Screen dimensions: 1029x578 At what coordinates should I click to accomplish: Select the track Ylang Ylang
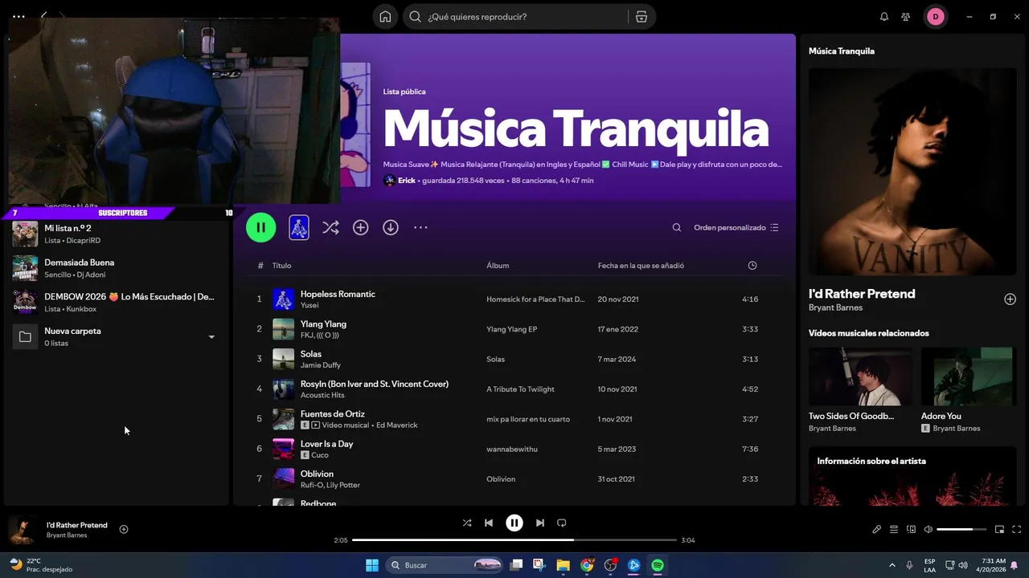click(x=323, y=324)
